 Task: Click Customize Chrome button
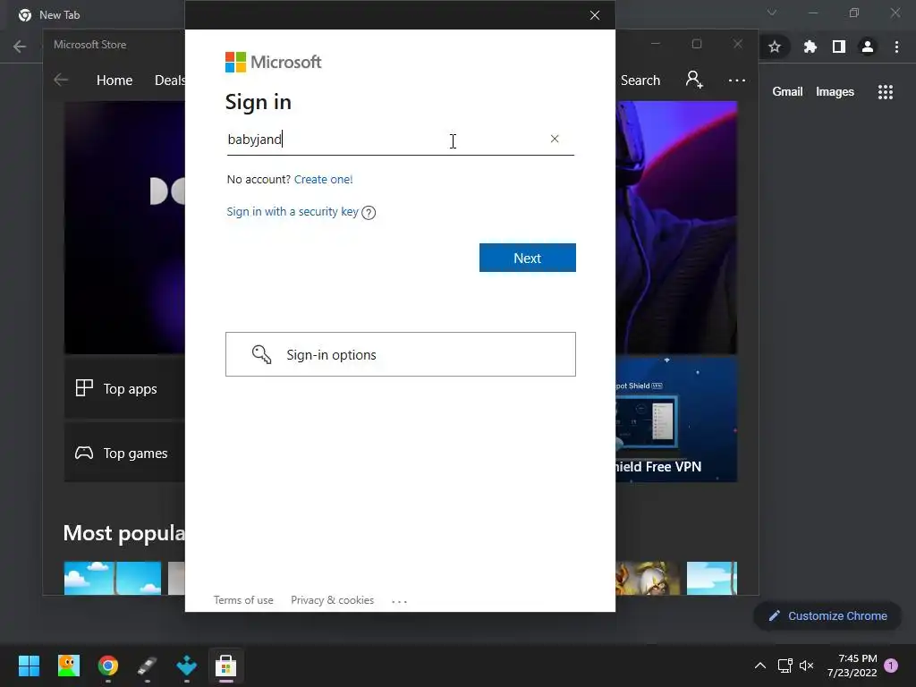pos(827,615)
